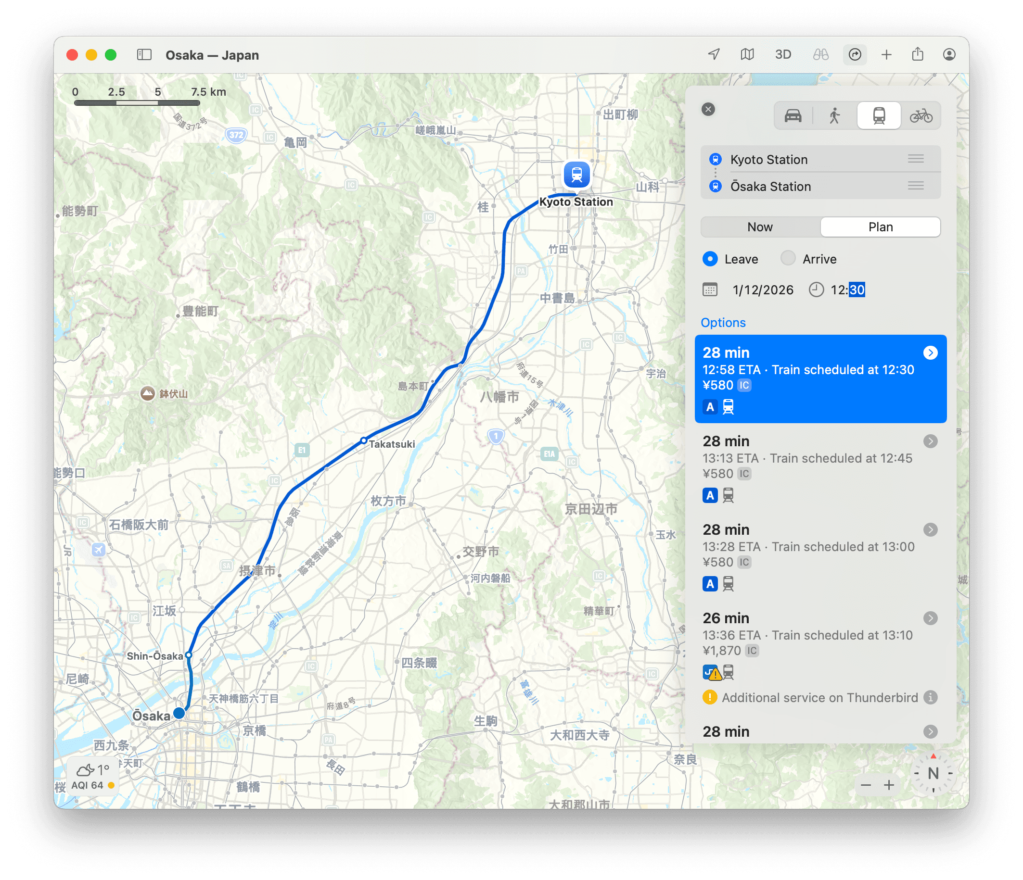Select the Arrive radio button
Image resolution: width=1023 pixels, height=880 pixels.
point(788,259)
